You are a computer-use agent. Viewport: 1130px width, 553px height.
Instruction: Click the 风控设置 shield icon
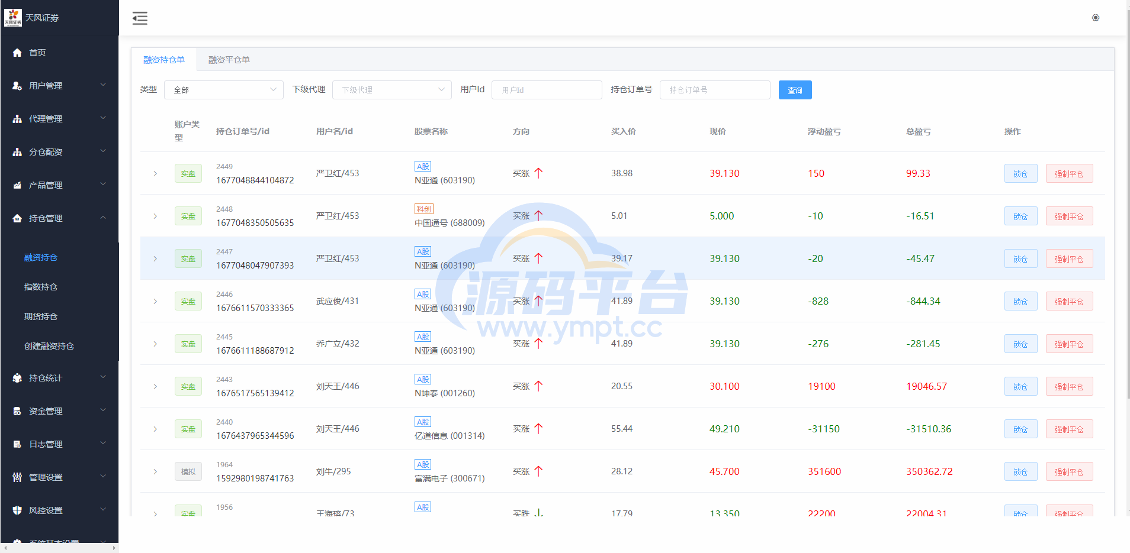click(17, 510)
